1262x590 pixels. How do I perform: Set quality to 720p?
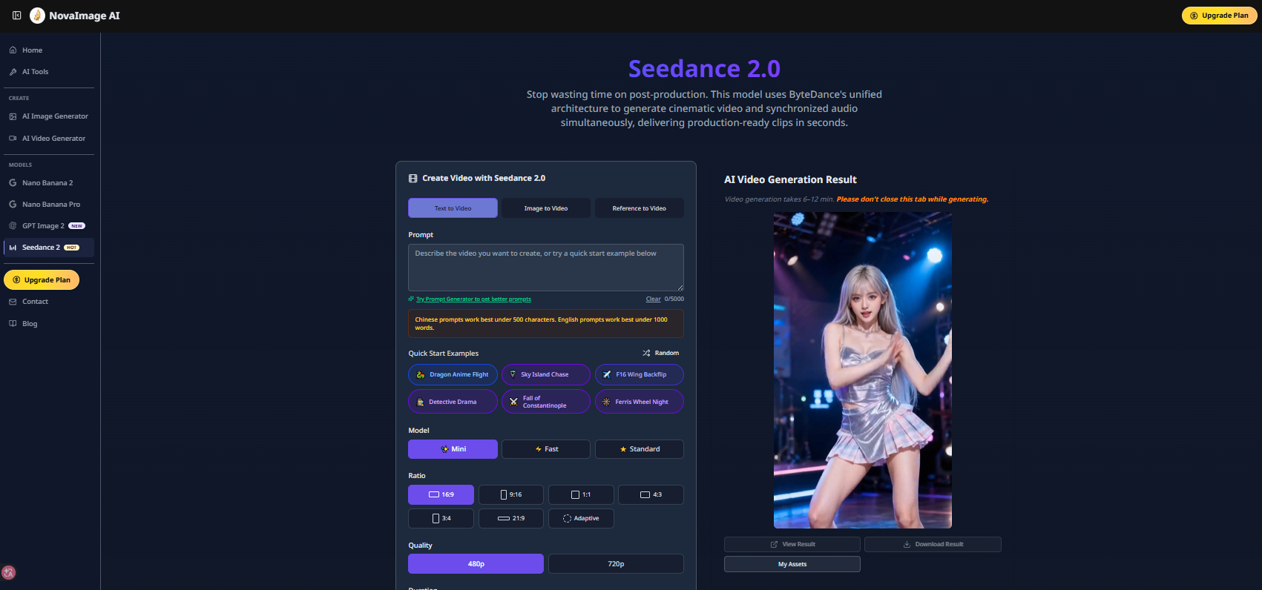click(616, 564)
